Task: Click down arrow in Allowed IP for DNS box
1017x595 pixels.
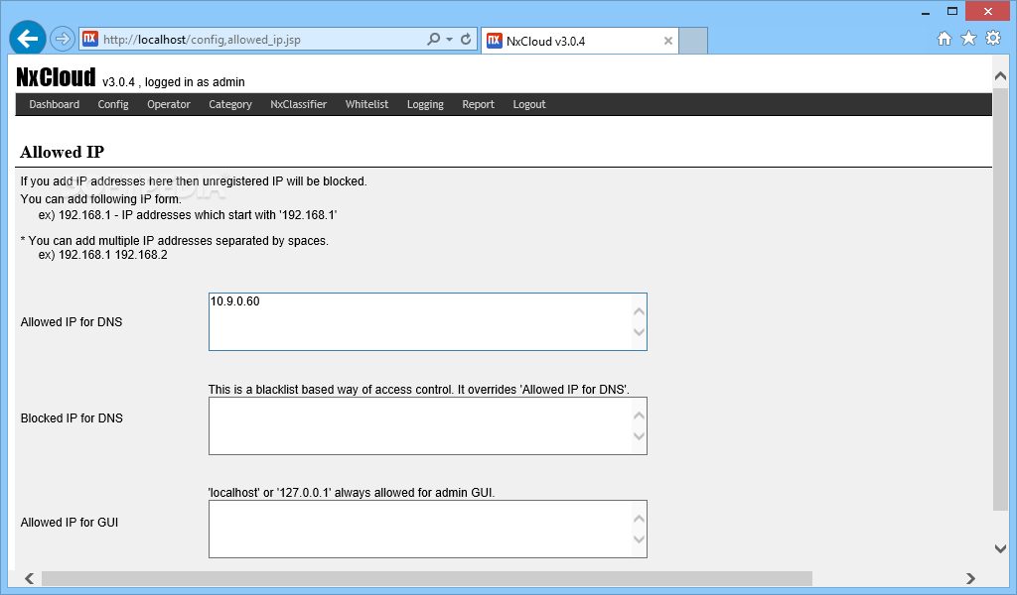Action: point(639,332)
